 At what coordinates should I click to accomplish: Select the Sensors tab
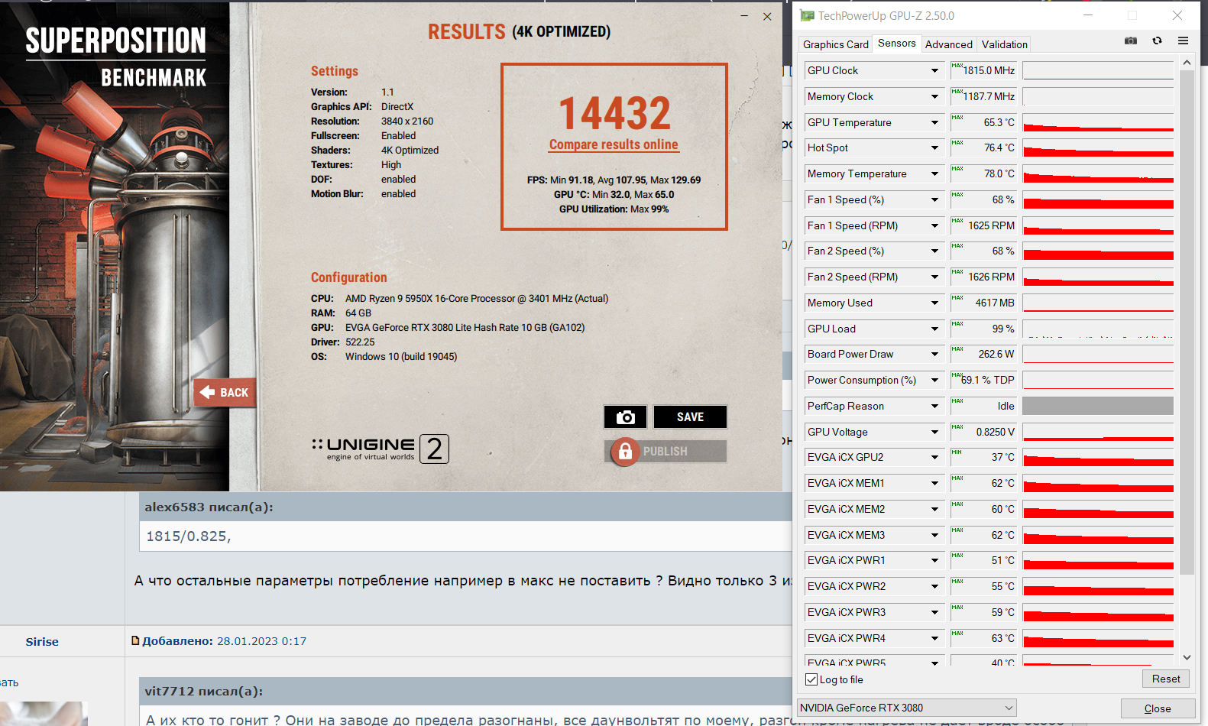tap(897, 43)
